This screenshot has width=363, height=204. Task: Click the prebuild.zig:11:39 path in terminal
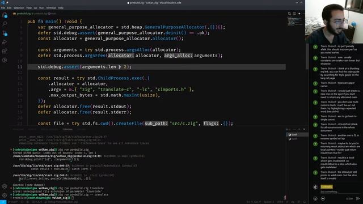point(57,156)
